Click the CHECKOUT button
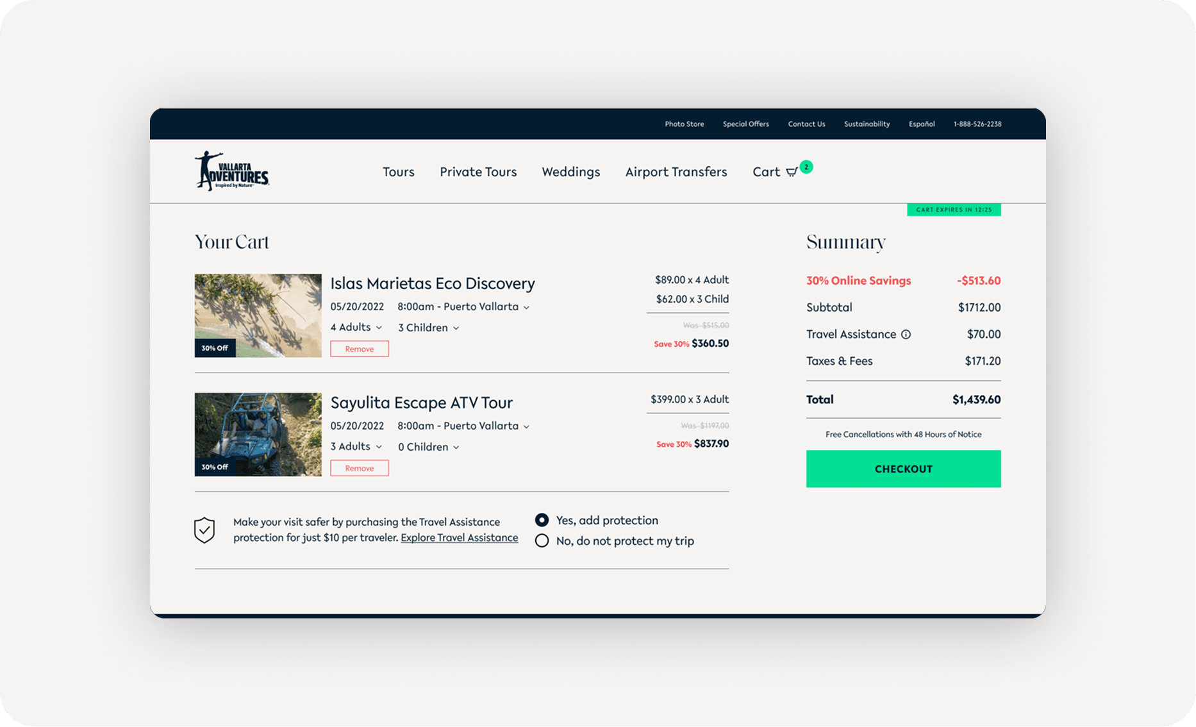 tap(903, 469)
